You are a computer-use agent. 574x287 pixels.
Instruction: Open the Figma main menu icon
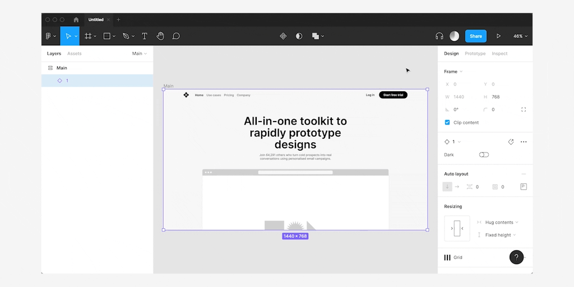point(48,36)
